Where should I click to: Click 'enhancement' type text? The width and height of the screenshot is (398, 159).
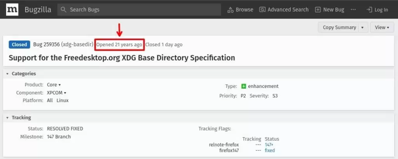[263, 86]
